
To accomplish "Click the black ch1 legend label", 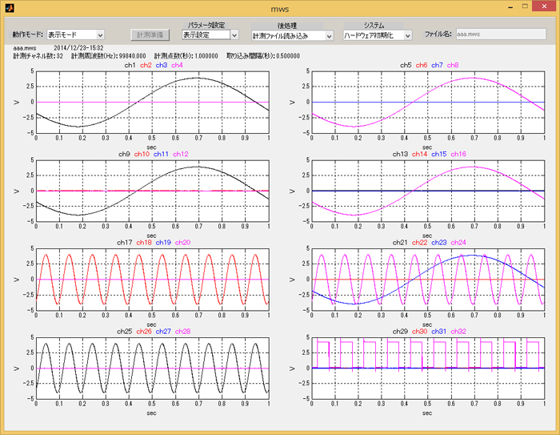I will click(130, 65).
